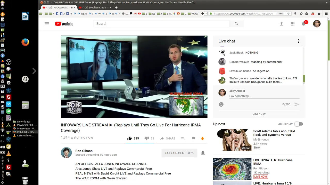Toggle channel notification bell next to Subscribed
Image resolution: width=330 pixels, height=185 pixels.
tap(203, 153)
